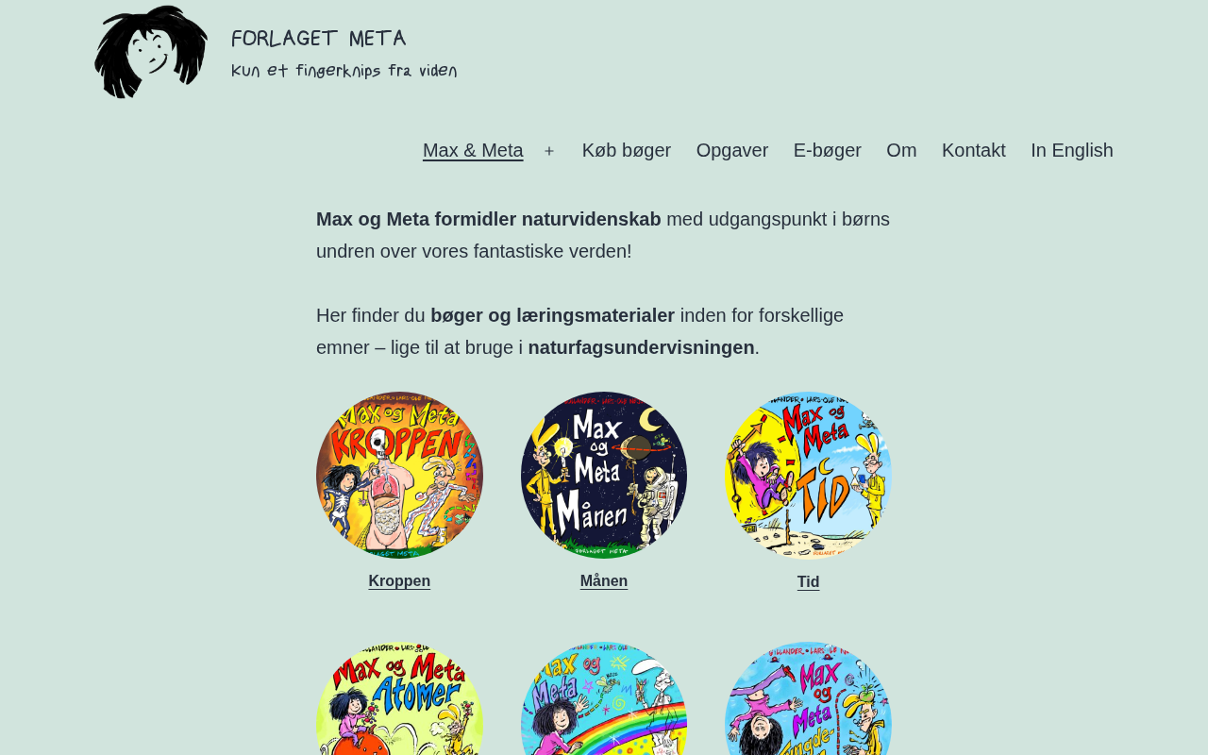
Task: Switch to the In English version
Action: (x=1072, y=150)
